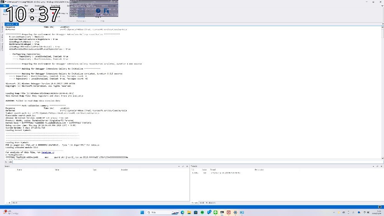Screen dimensions: 384x216
Task: Open the Breakpoints ribbon tab
Action: pos(40,6)
